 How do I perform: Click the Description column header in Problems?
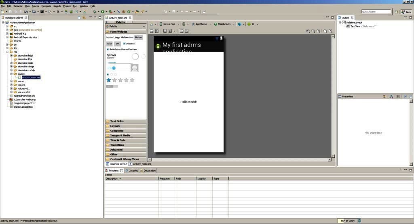(131, 179)
